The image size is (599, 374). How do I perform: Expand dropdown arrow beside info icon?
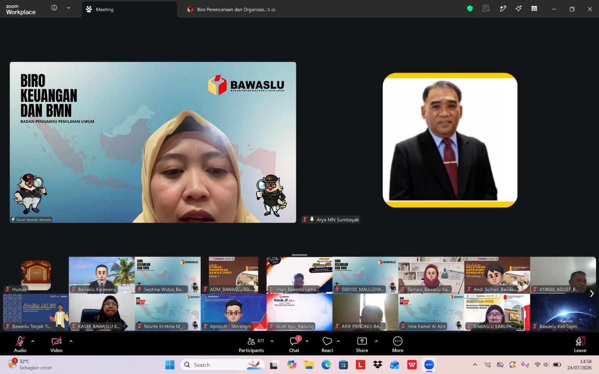(x=69, y=8)
